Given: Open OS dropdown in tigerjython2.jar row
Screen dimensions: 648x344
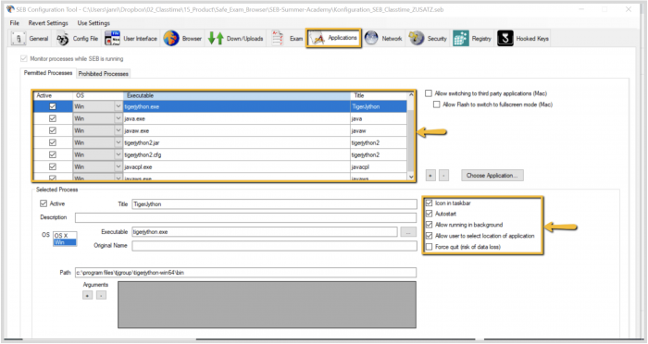Looking at the screenshot, I should coord(118,142).
